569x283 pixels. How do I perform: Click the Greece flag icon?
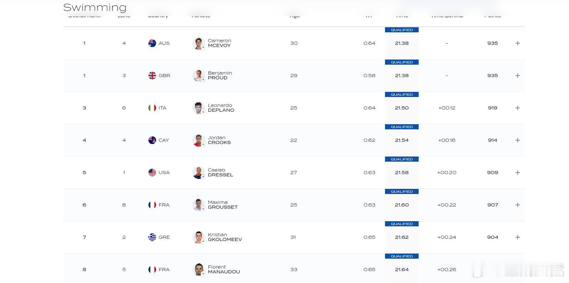tap(152, 237)
